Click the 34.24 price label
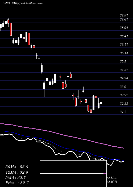 coord(124,78)
